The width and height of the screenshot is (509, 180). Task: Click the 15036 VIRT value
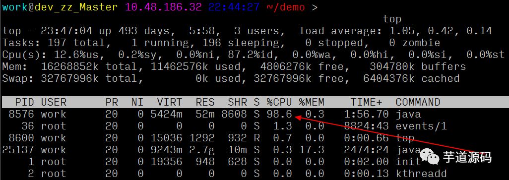point(166,138)
